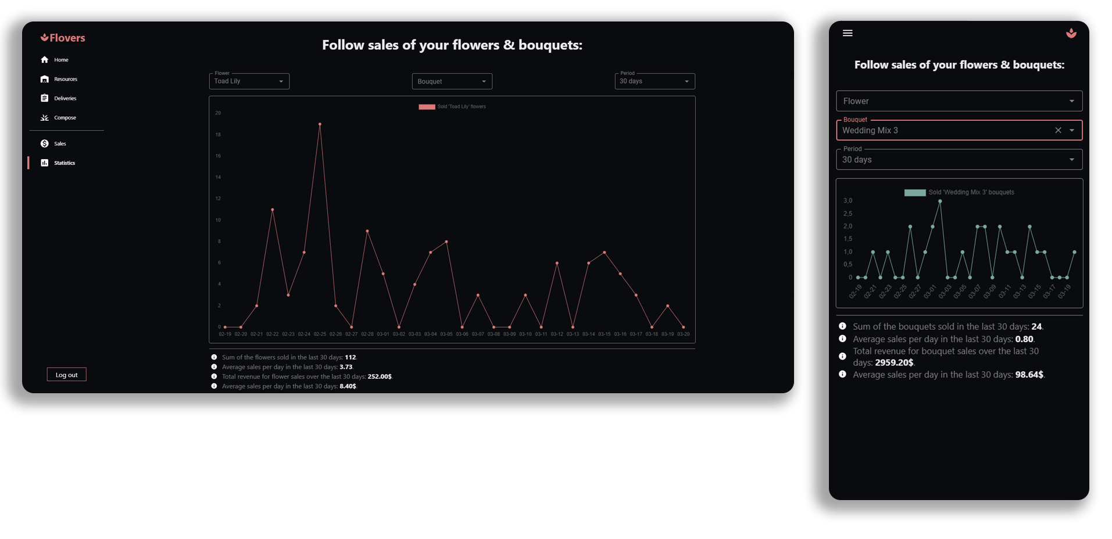The image size is (1112, 539).
Task: Click the lotus logo icon in mobile view
Action: point(1071,33)
